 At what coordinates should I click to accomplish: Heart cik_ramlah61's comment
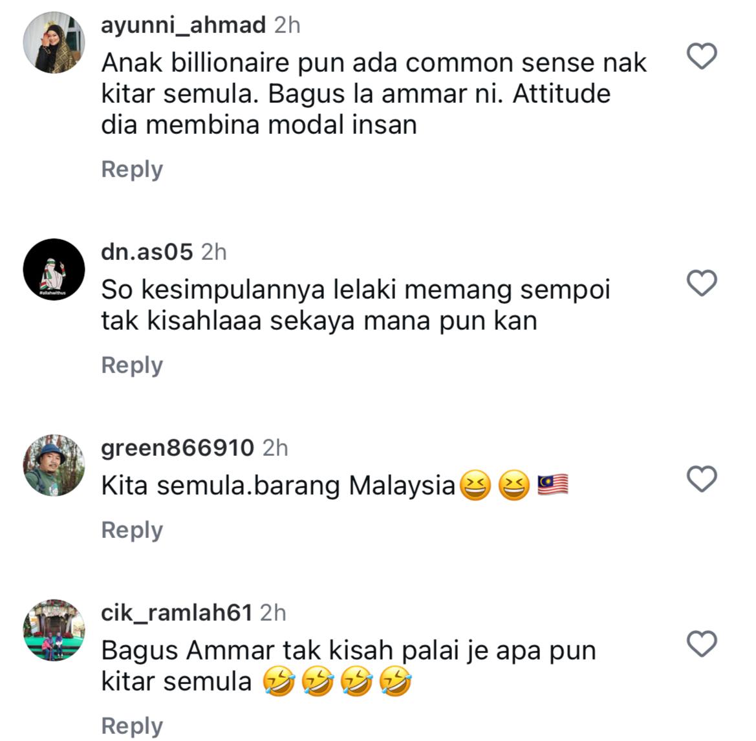pos(702,643)
